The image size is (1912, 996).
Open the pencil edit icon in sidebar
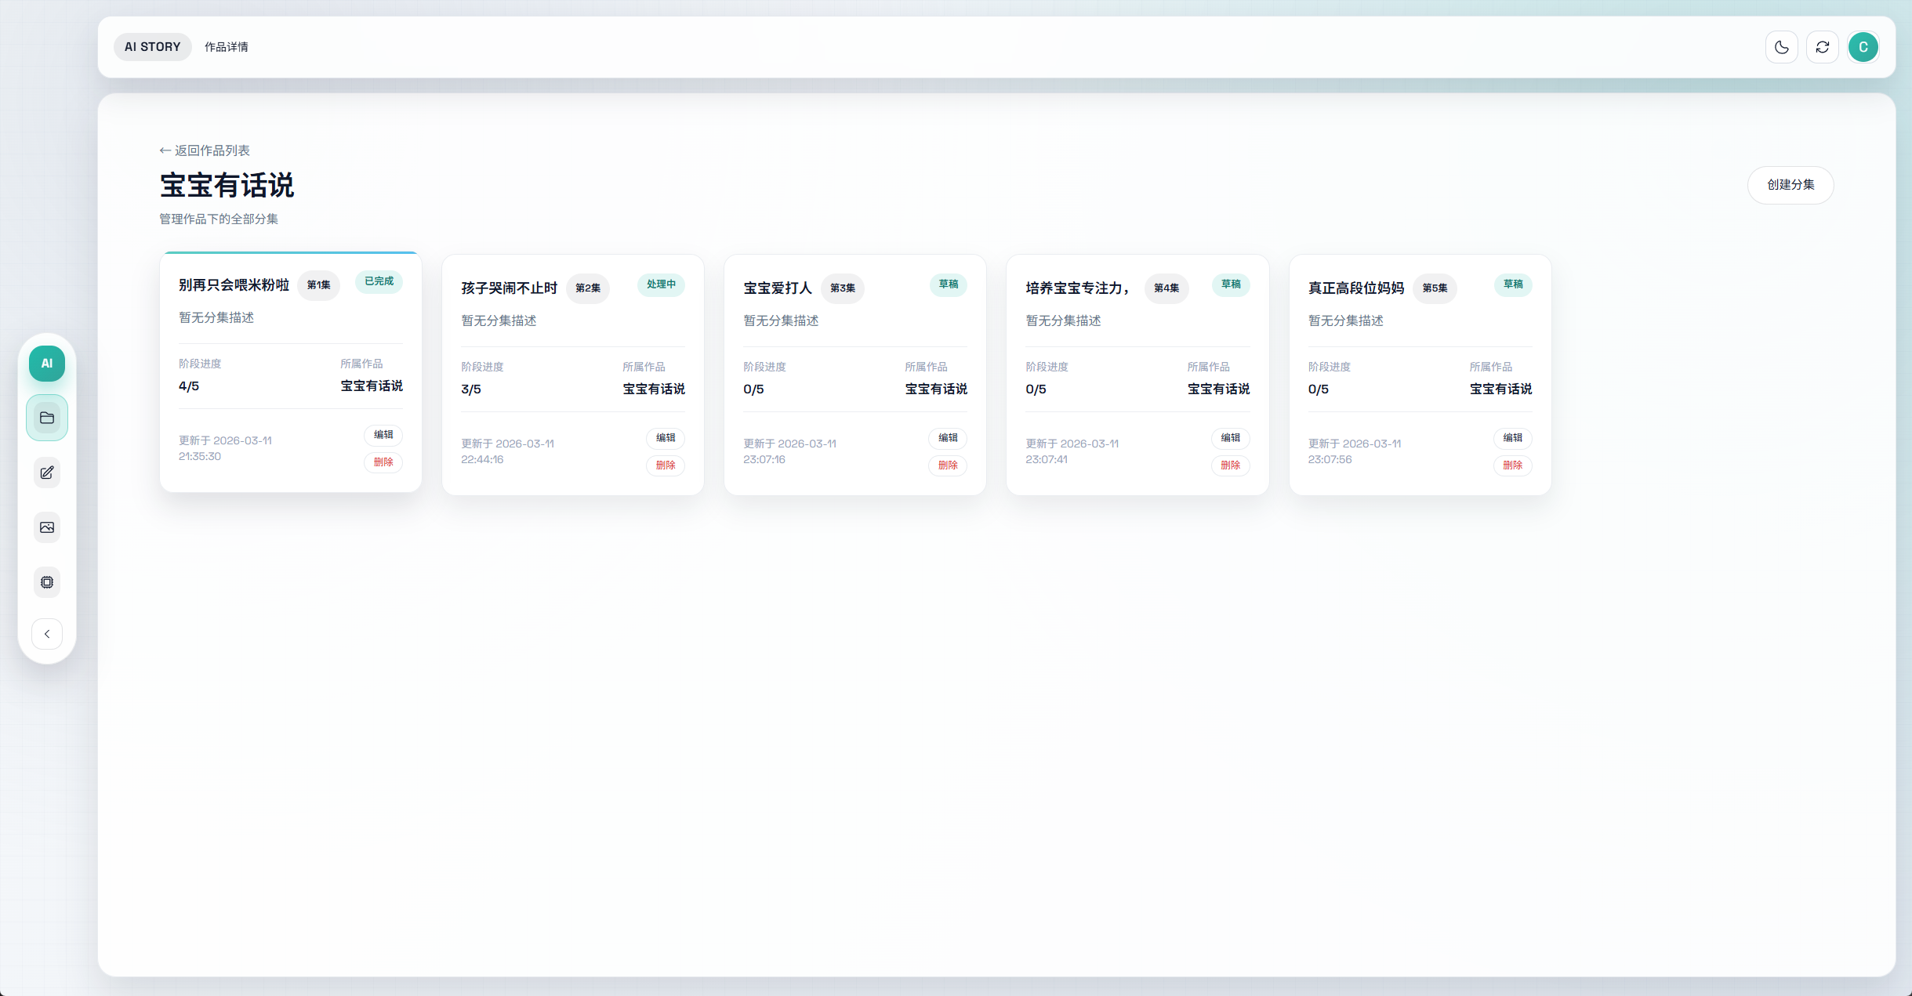point(47,473)
